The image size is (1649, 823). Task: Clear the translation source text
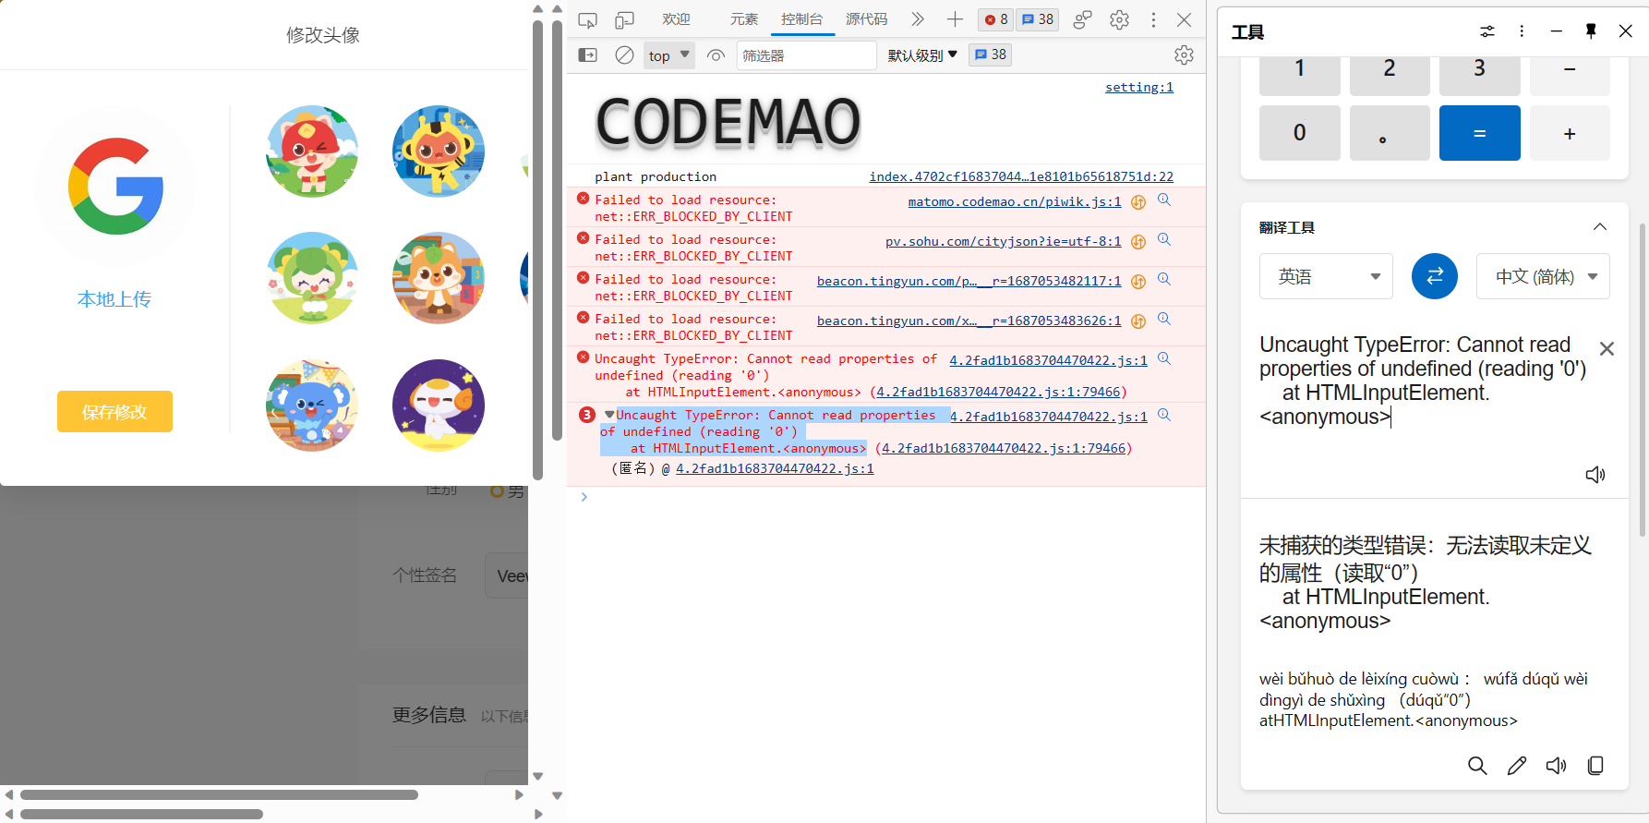1607,348
